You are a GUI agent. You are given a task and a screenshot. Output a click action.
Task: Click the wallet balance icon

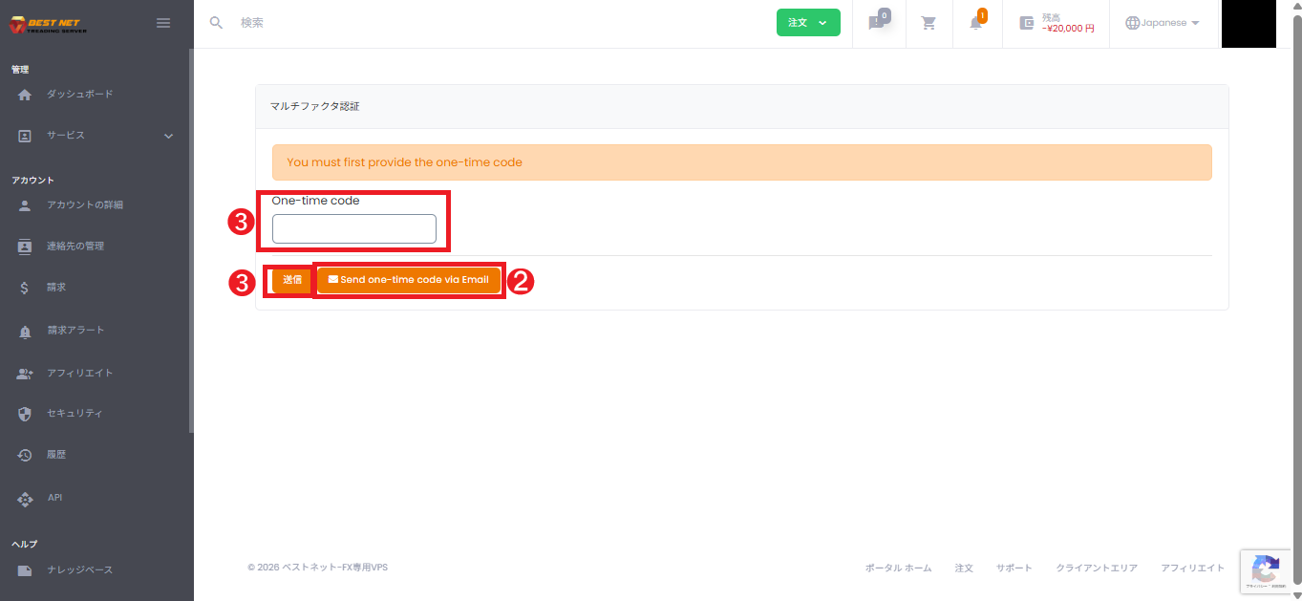click(x=1027, y=23)
